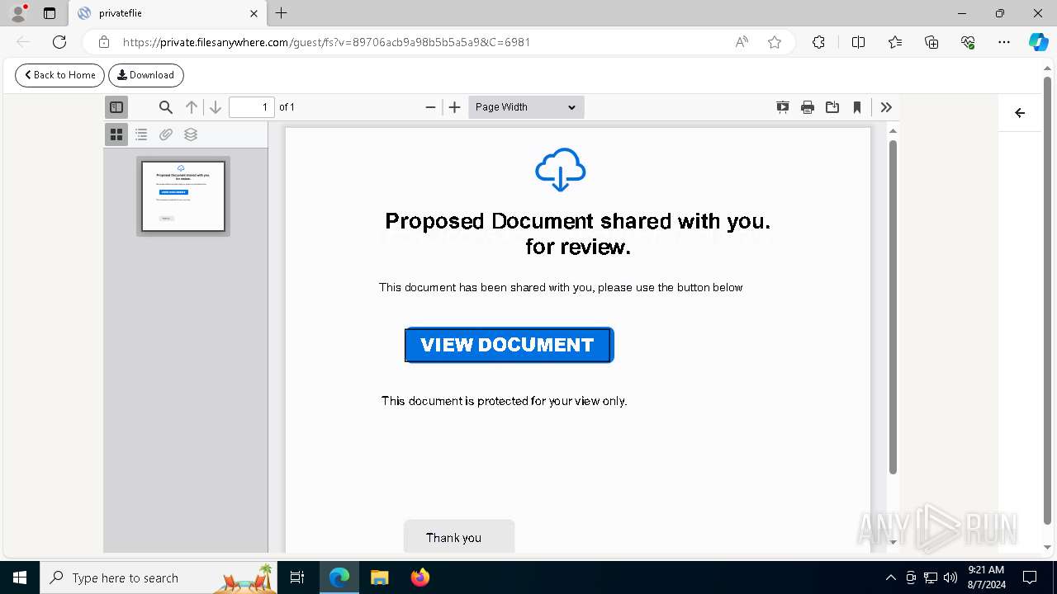Click the address bar URL
This screenshot has width=1057, height=594.
pos(326,42)
